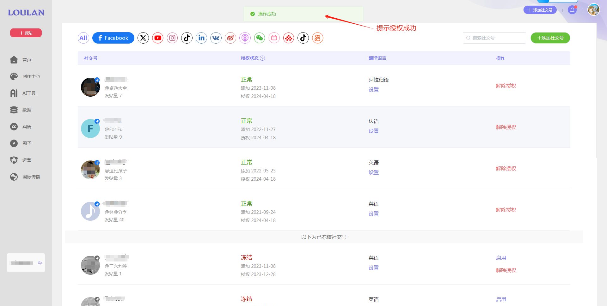Click 解除授权 for For Fu account
Image resolution: width=607 pixels, height=306 pixels.
coord(506,127)
